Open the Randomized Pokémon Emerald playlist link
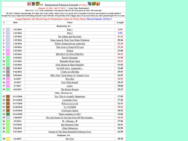 click(x=61, y=5)
